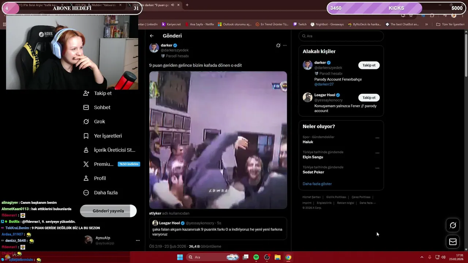Click the Grok icon in the post header
This screenshot has width=468, height=263.
pyautogui.click(x=278, y=45)
